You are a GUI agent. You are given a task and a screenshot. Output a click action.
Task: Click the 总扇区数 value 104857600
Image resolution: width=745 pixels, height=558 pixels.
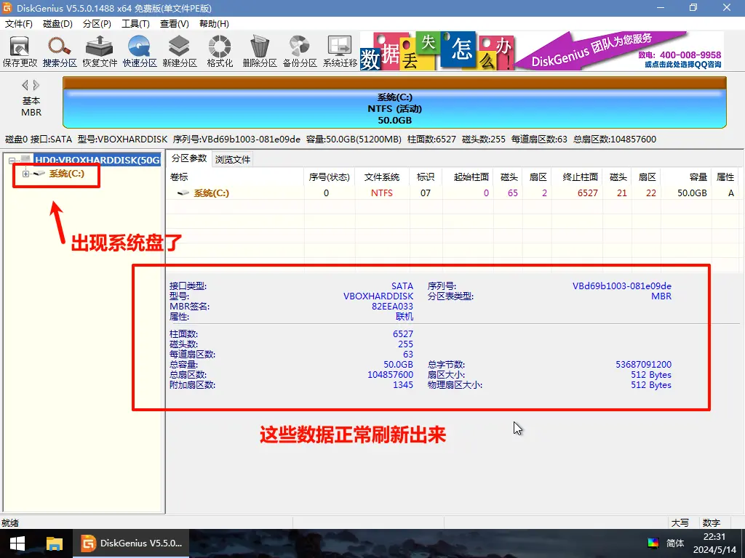click(391, 375)
